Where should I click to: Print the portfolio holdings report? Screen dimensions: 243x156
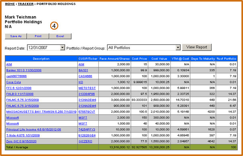(x=38, y=36)
